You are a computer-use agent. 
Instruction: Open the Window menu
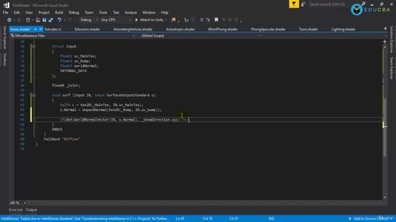pos(148,12)
